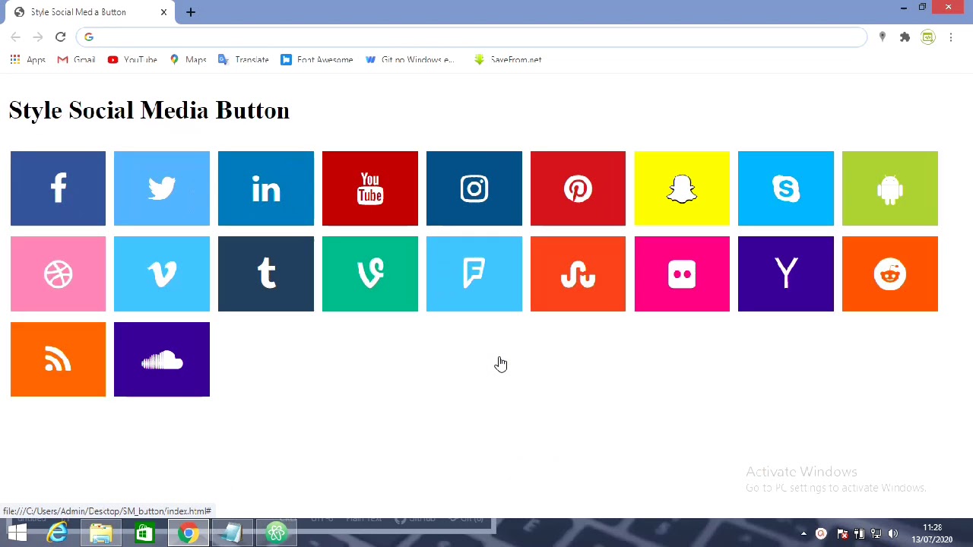Open the green Vine button
Image resolution: width=973 pixels, height=547 pixels.
(x=370, y=273)
